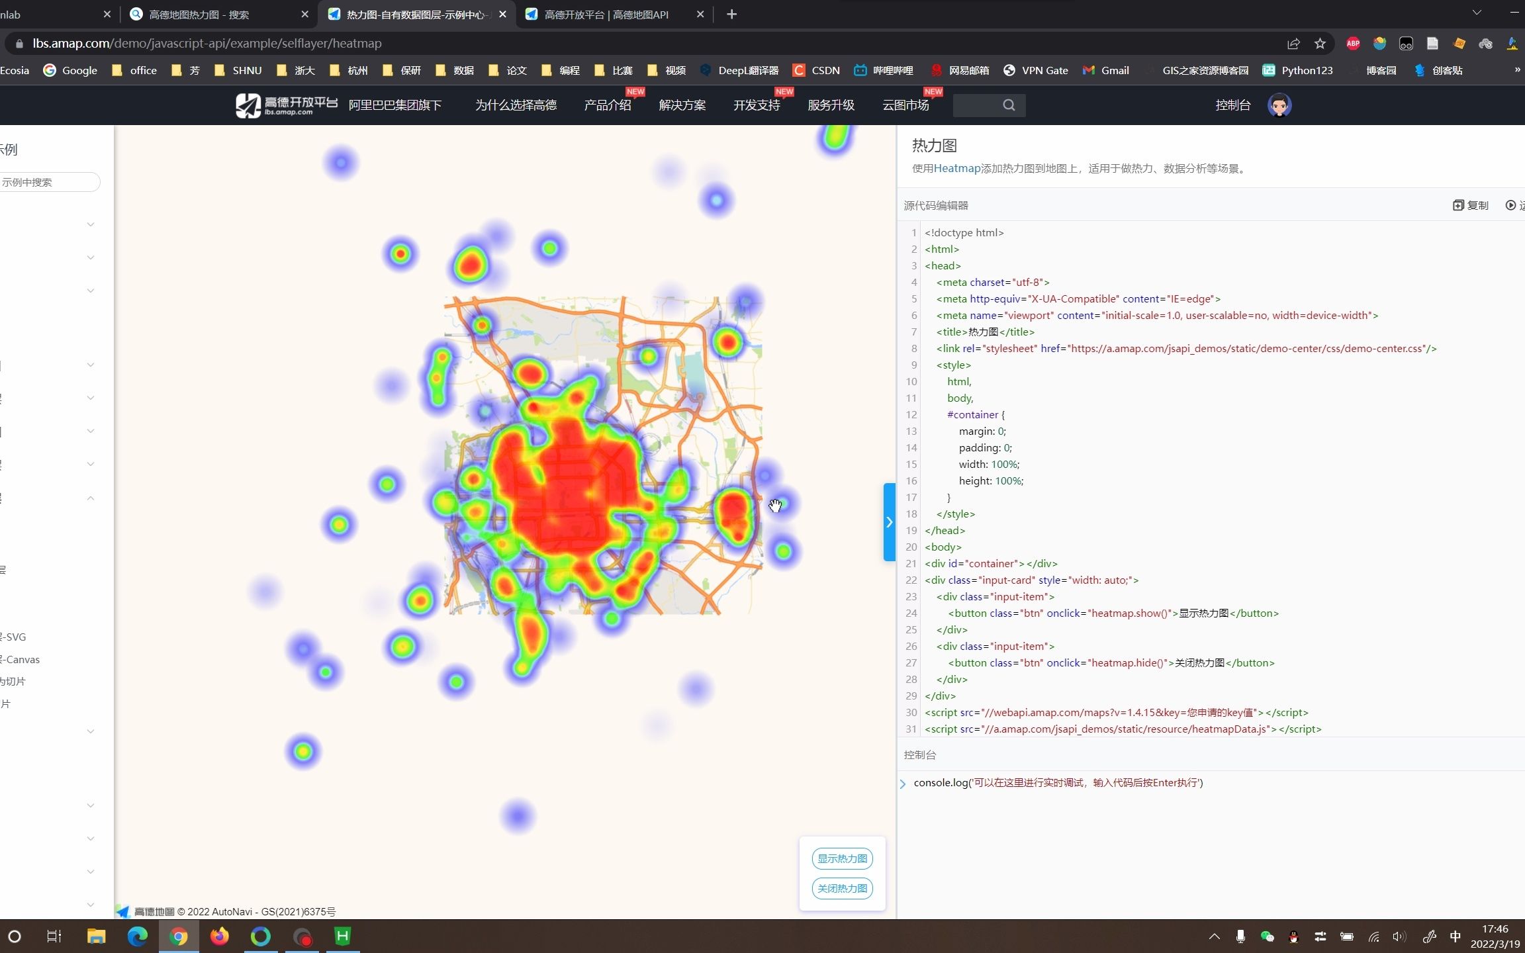This screenshot has width=1525, height=953.
Task: Switch to Chrome in taskbar
Action: (178, 936)
